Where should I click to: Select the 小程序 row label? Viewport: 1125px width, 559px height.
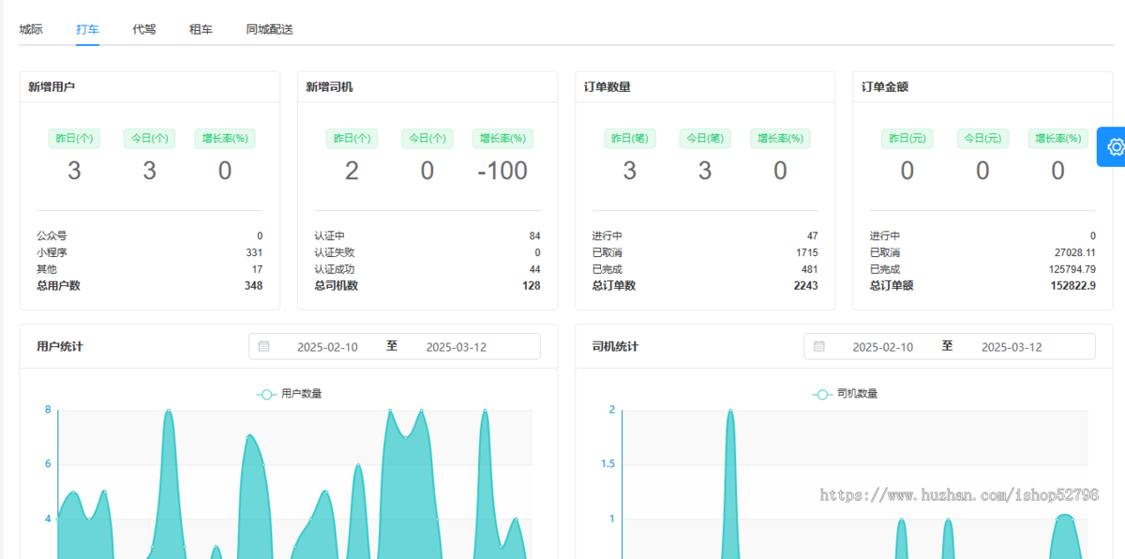point(52,252)
